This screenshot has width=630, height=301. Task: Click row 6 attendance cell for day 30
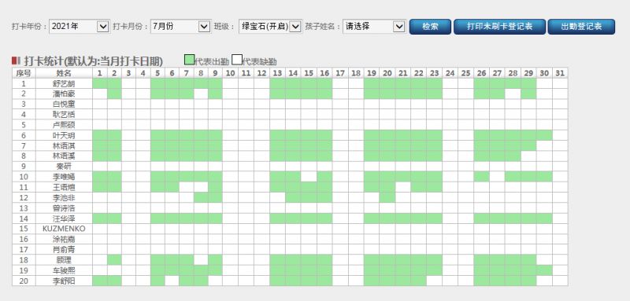(544, 135)
